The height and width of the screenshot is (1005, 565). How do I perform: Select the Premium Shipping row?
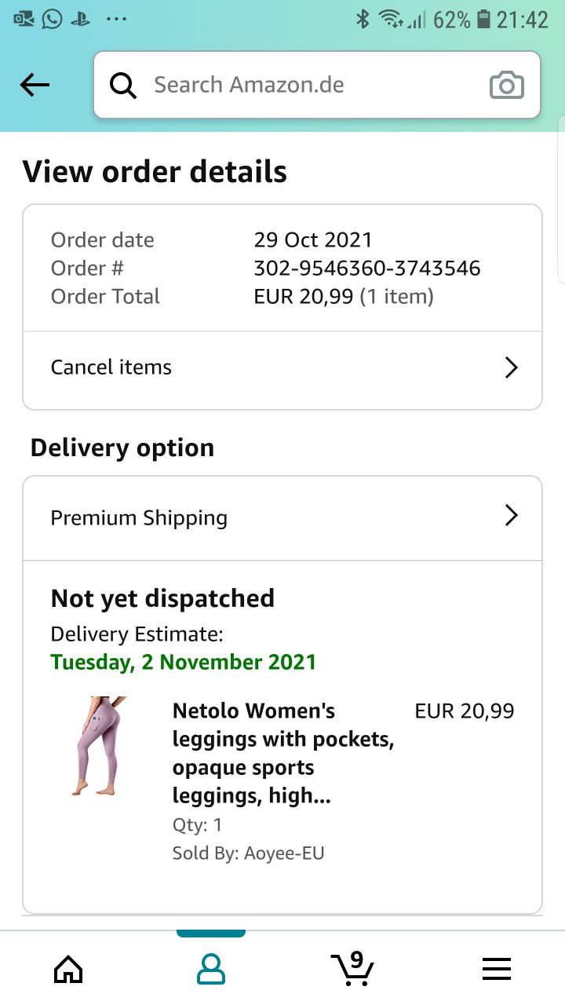coord(140,518)
